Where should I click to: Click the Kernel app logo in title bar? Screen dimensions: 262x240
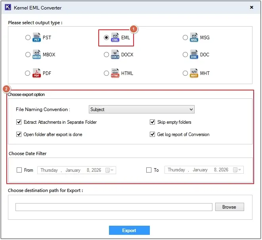tap(8, 8)
